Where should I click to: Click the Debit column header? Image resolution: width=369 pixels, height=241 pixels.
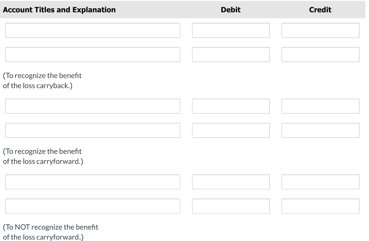(x=231, y=10)
